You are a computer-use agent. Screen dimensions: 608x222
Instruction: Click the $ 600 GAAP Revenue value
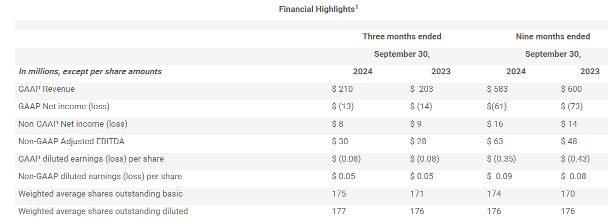[x=571, y=89]
